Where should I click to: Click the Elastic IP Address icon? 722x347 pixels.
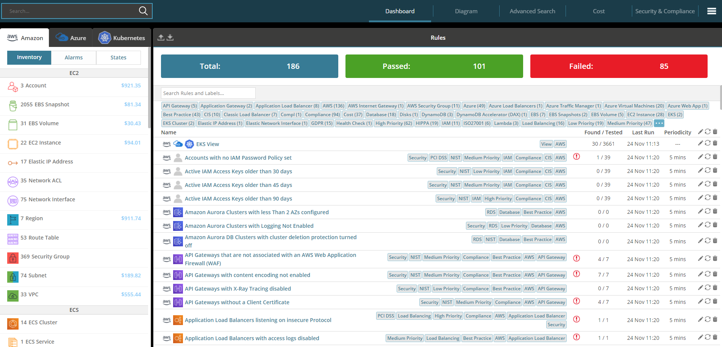(13, 163)
